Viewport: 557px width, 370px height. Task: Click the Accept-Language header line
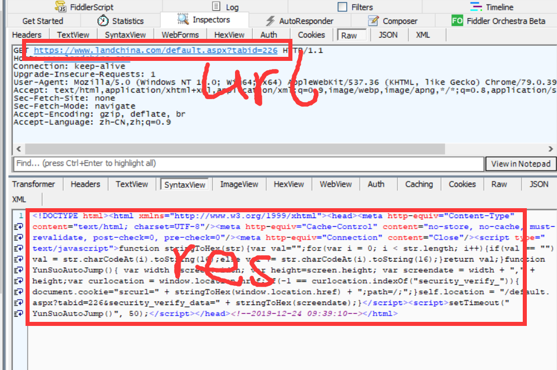92,122
